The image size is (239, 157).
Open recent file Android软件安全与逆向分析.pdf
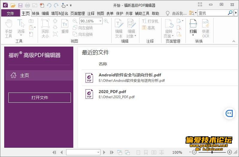click(x=160, y=78)
